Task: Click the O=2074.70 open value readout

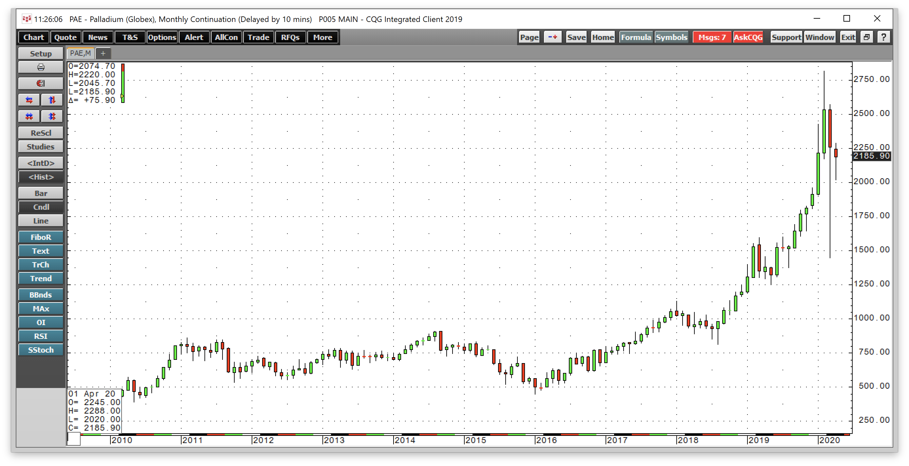Action: tap(92, 66)
